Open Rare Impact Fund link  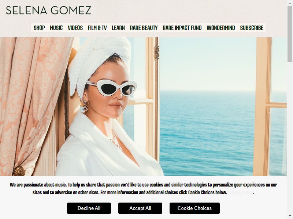click(182, 28)
